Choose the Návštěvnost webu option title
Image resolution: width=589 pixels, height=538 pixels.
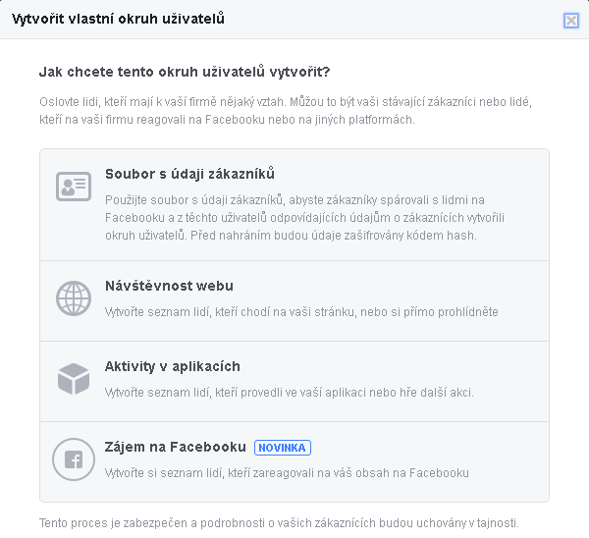(169, 286)
